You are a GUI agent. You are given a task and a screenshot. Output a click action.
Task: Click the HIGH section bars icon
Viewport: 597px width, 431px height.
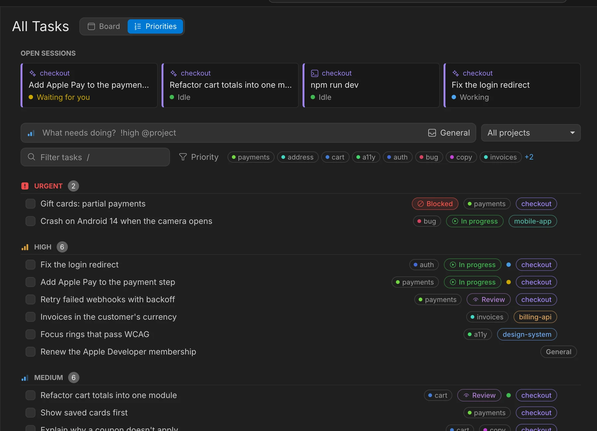(x=25, y=247)
